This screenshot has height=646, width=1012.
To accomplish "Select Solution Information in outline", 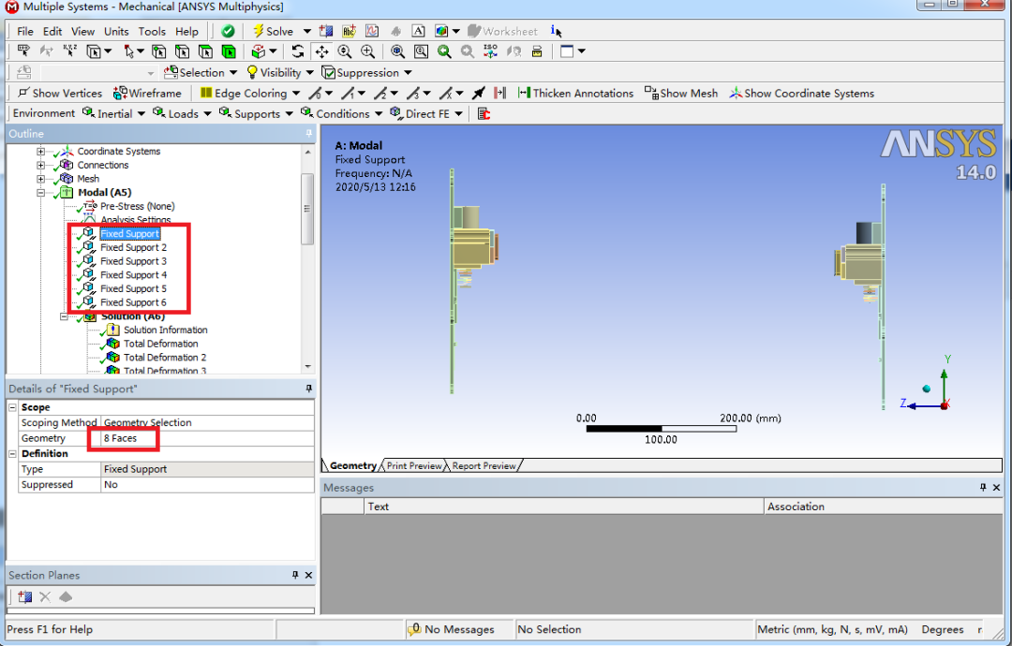I will point(165,330).
